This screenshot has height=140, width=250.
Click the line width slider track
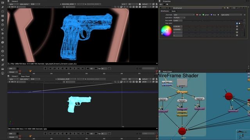click(213, 21)
